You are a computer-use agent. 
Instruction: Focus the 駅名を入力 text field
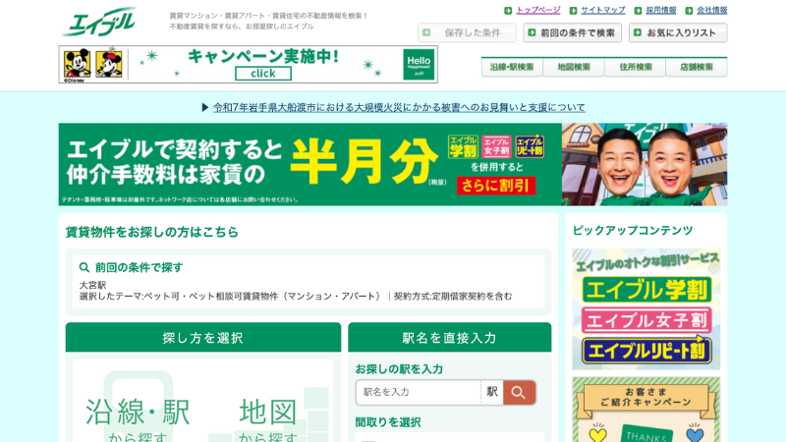tap(419, 392)
